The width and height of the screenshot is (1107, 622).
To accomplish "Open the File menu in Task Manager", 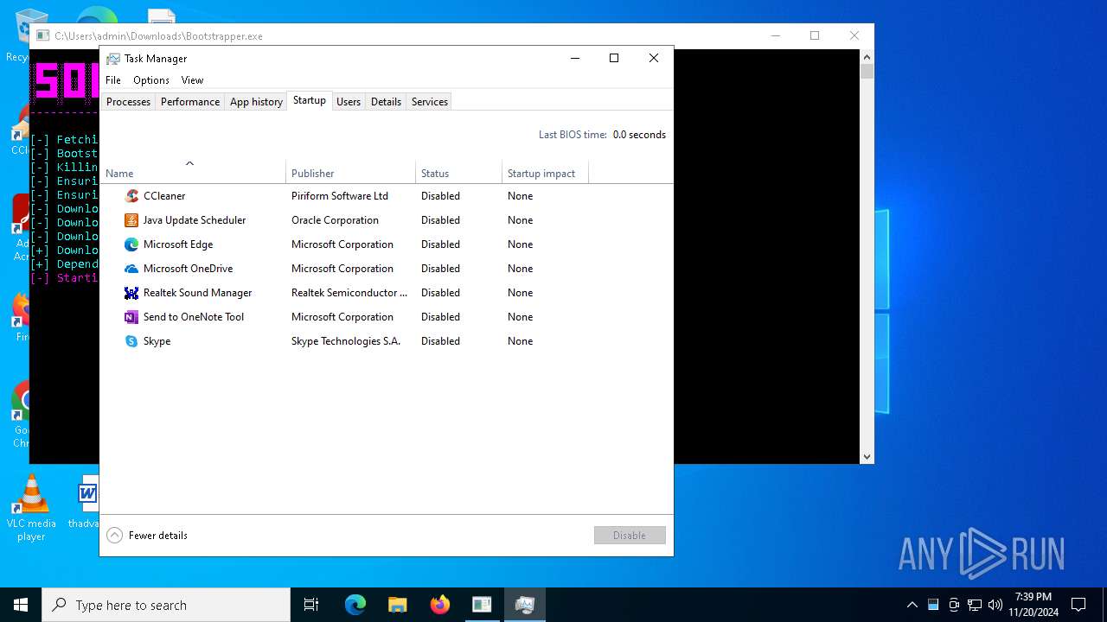I will point(113,80).
